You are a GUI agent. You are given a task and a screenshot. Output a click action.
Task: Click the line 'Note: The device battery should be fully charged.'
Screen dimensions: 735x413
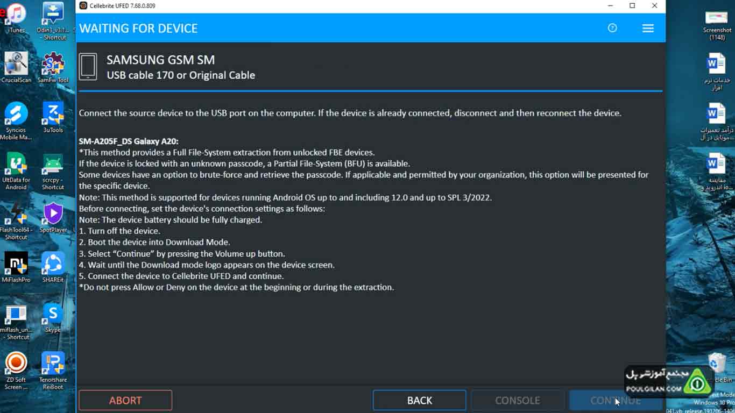click(171, 220)
